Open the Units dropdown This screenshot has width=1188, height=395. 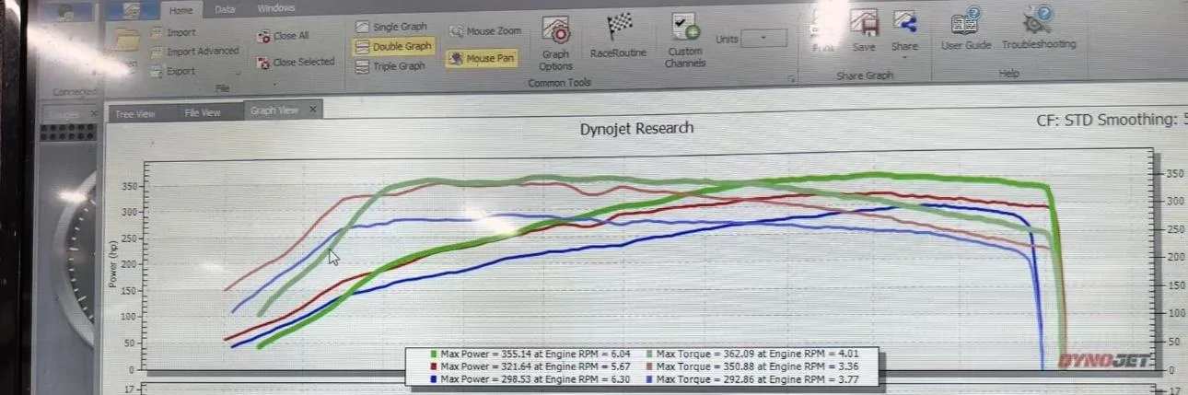pos(763,39)
